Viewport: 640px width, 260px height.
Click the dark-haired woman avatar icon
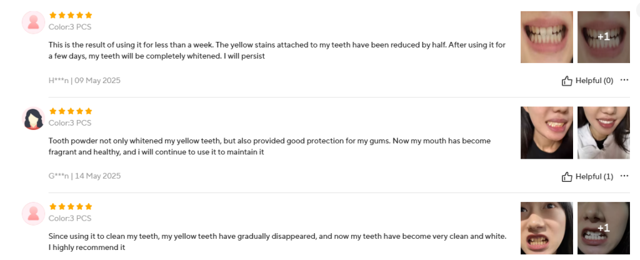(32, 118)
